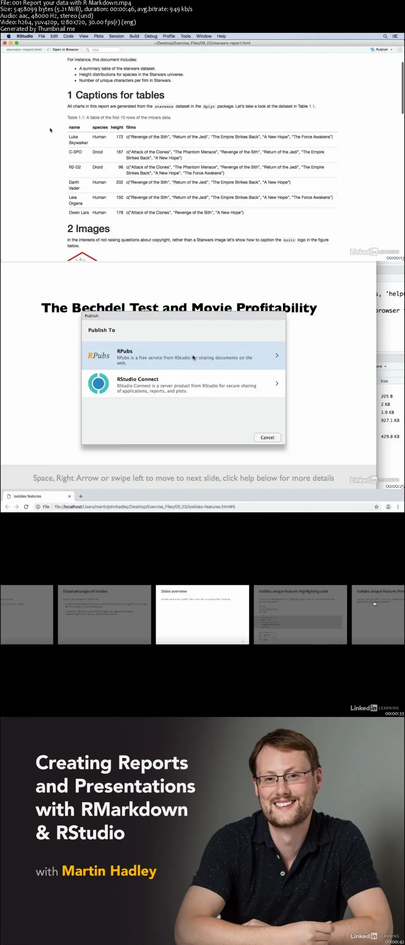
Task: Open the Help menu
Action: tap(221, 36)
